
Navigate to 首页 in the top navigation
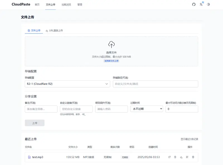pyautogui.click(x=37, y=5)
